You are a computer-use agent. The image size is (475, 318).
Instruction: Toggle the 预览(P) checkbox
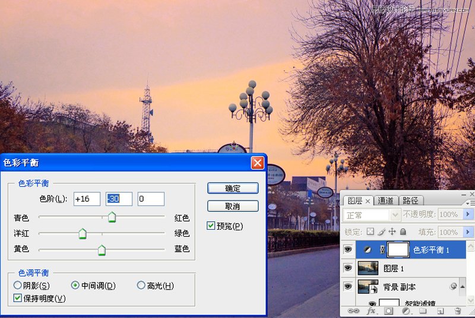click(211, 225)
